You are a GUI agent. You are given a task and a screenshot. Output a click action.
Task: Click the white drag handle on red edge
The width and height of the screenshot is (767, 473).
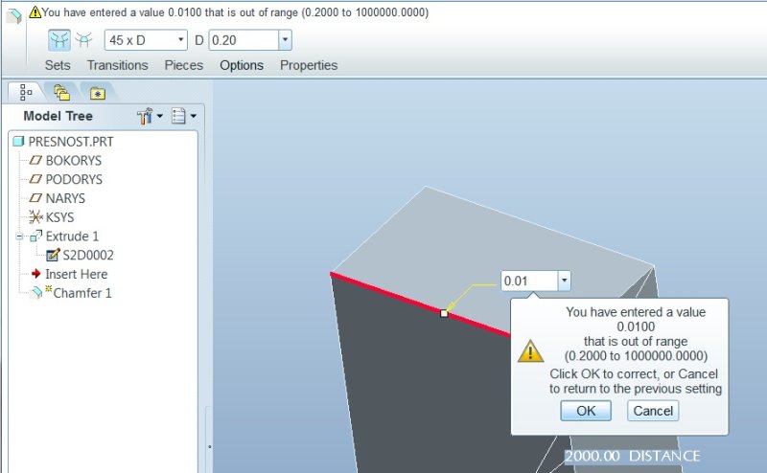point(444,313)
